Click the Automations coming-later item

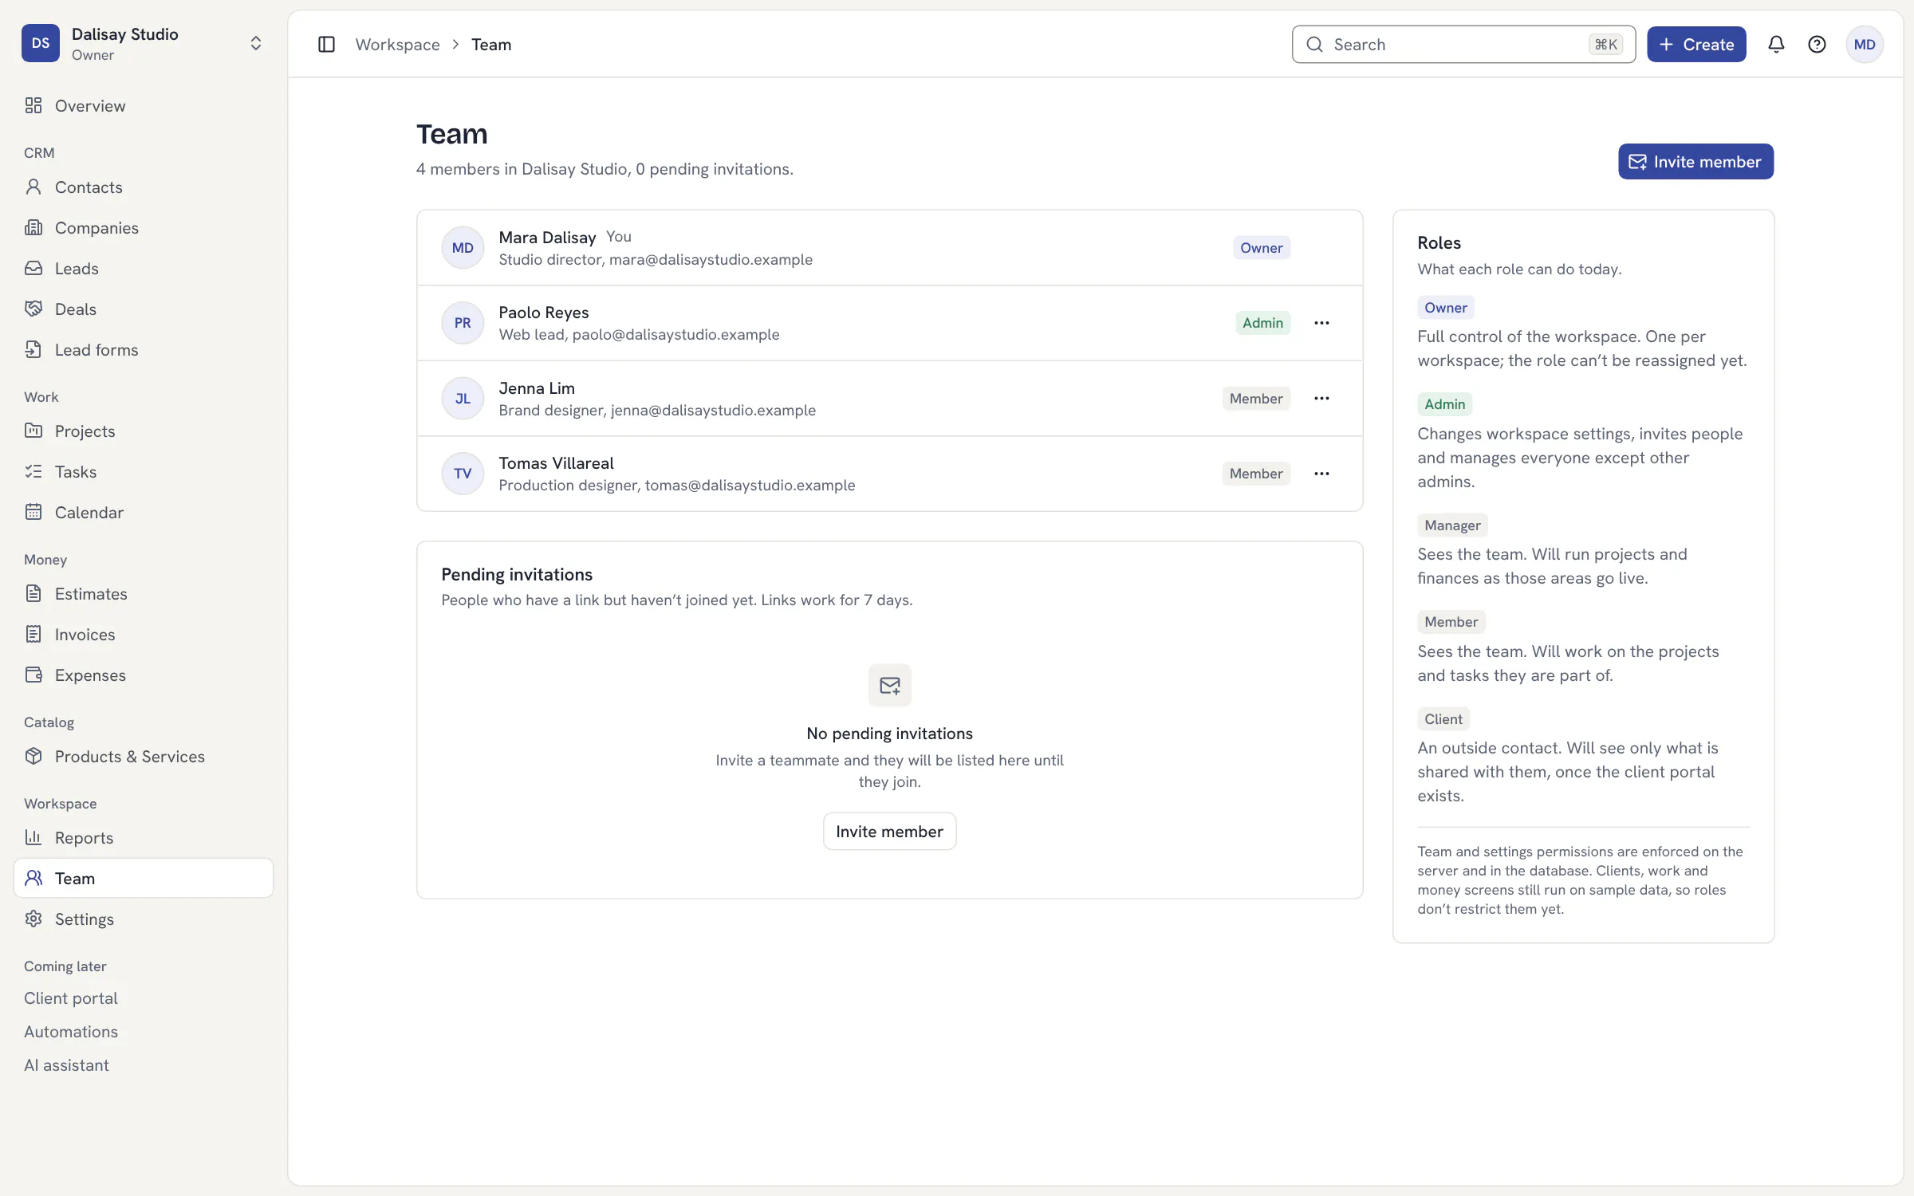point(71,1032)
